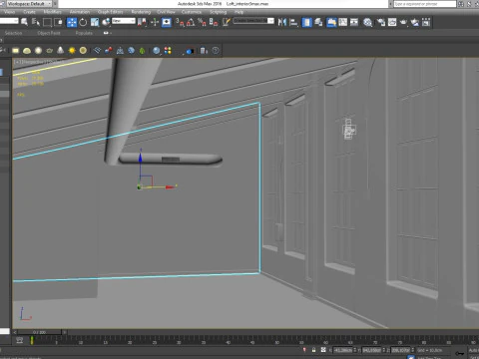
Task: Click Align tool icon
Action: pyautogui.click(x=293, y=22)
